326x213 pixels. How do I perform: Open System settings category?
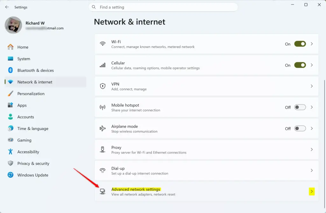[x=45, y=59]
